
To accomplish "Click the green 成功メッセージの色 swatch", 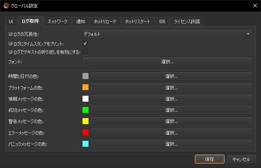I will pyautogui.click(x=86, y=110).
